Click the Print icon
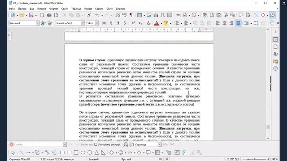This screenshot has width=287, height=161. pyautogui.click(x=49, y=15)
